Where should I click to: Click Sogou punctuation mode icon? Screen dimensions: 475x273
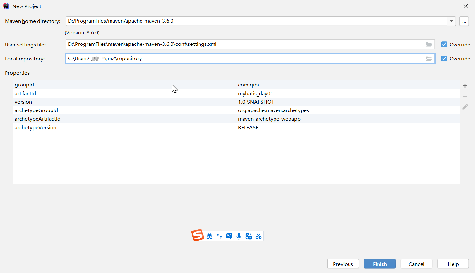pyautogui.click(x=219, y=236)
